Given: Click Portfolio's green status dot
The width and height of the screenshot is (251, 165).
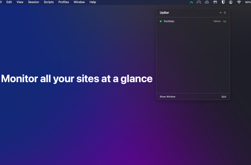Looking at the screenshot, I should (x=161, y=21).
